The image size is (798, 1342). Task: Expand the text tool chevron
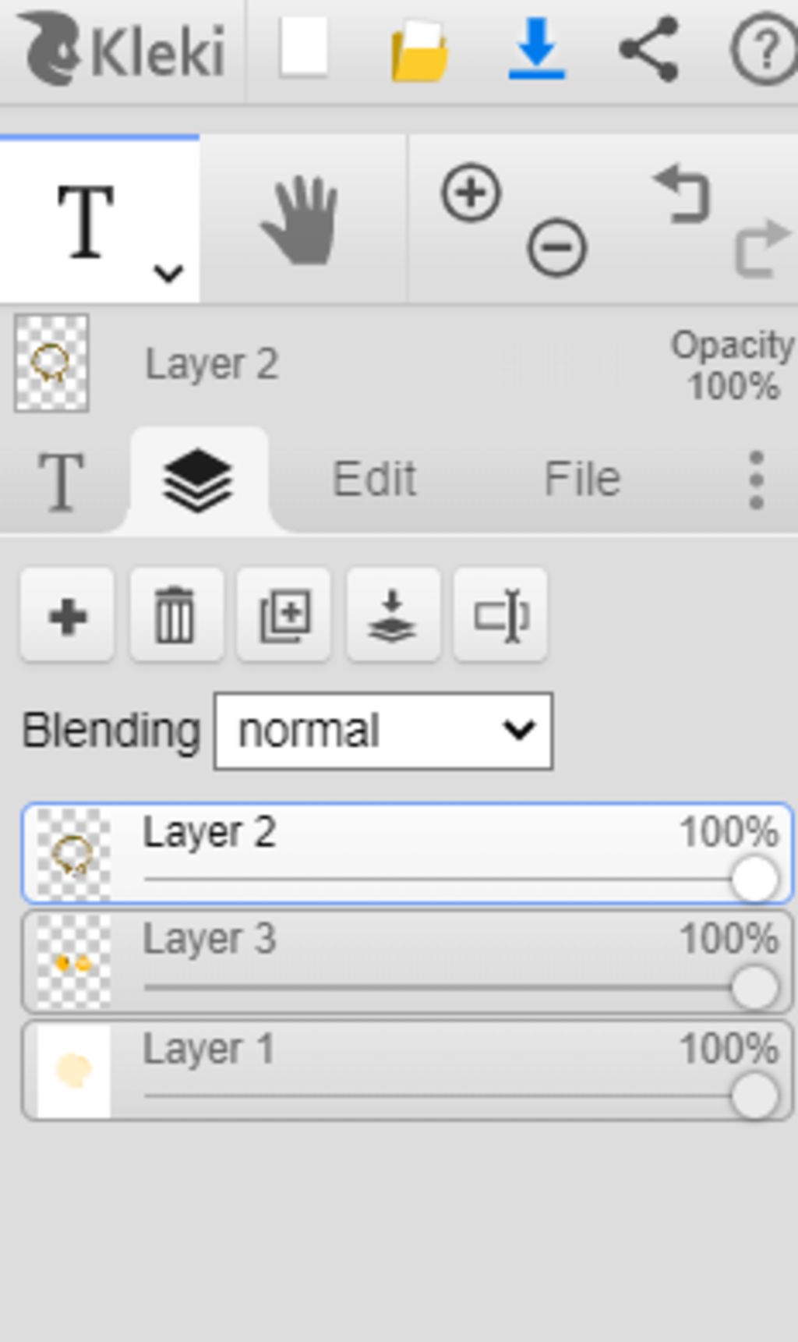pos(168,273)
